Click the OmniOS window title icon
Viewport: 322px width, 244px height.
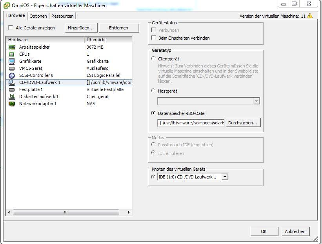7,5
